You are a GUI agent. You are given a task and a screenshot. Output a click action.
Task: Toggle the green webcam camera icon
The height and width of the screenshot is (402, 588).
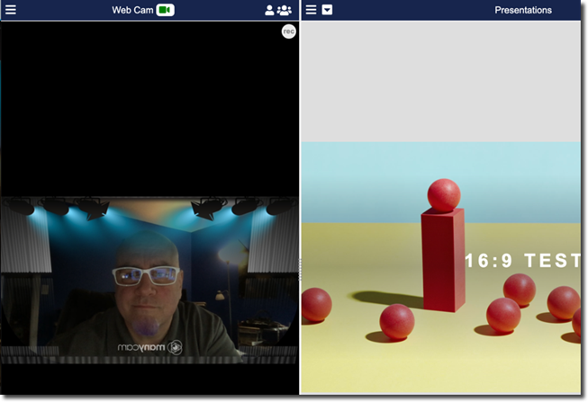(x=165, y=10)
